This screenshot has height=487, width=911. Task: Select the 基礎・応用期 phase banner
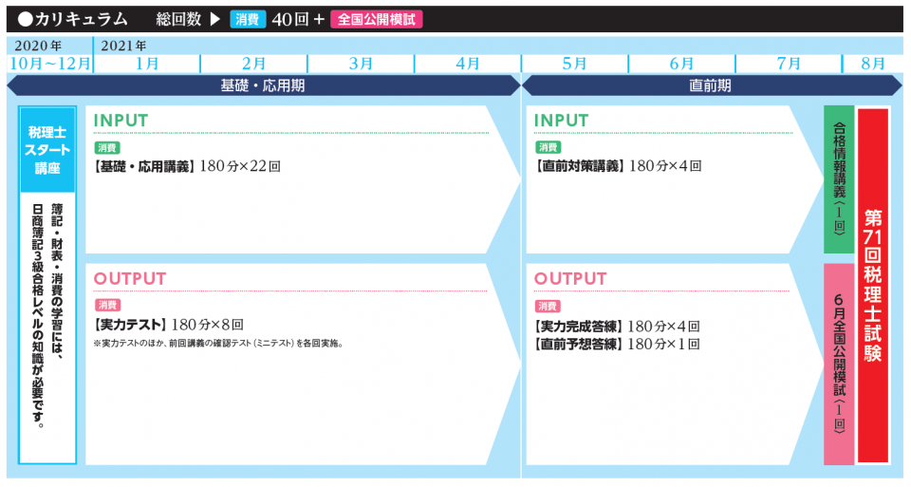click(x=263, y=85)
